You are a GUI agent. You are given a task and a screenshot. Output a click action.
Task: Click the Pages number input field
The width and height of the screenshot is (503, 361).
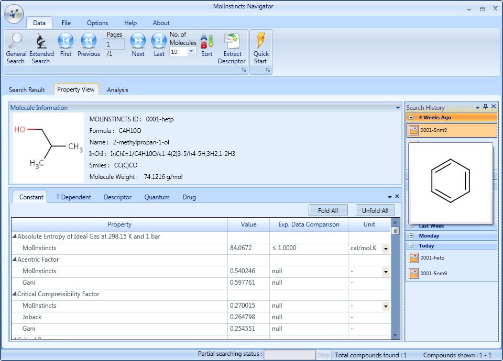click(114, 44)
